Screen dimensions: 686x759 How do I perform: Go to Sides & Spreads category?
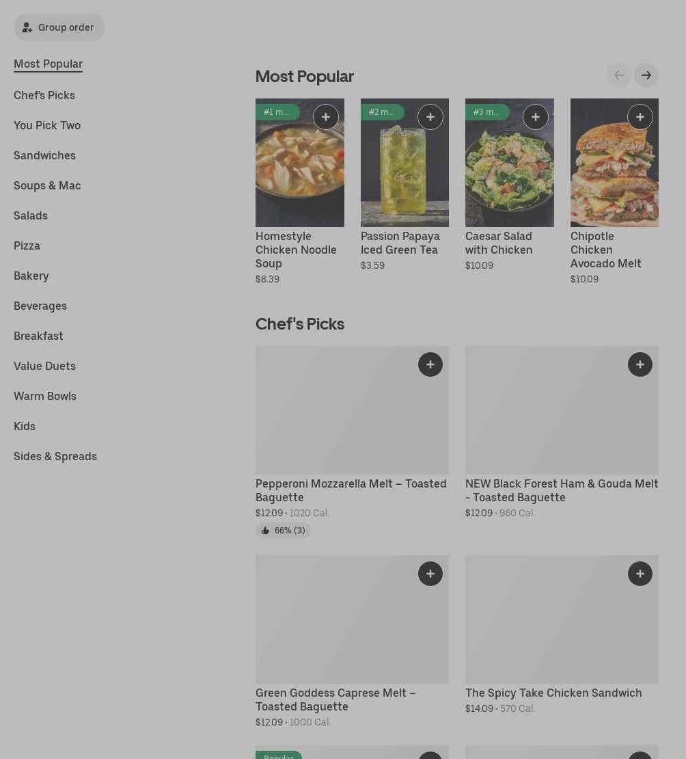[x=55, y=456]
